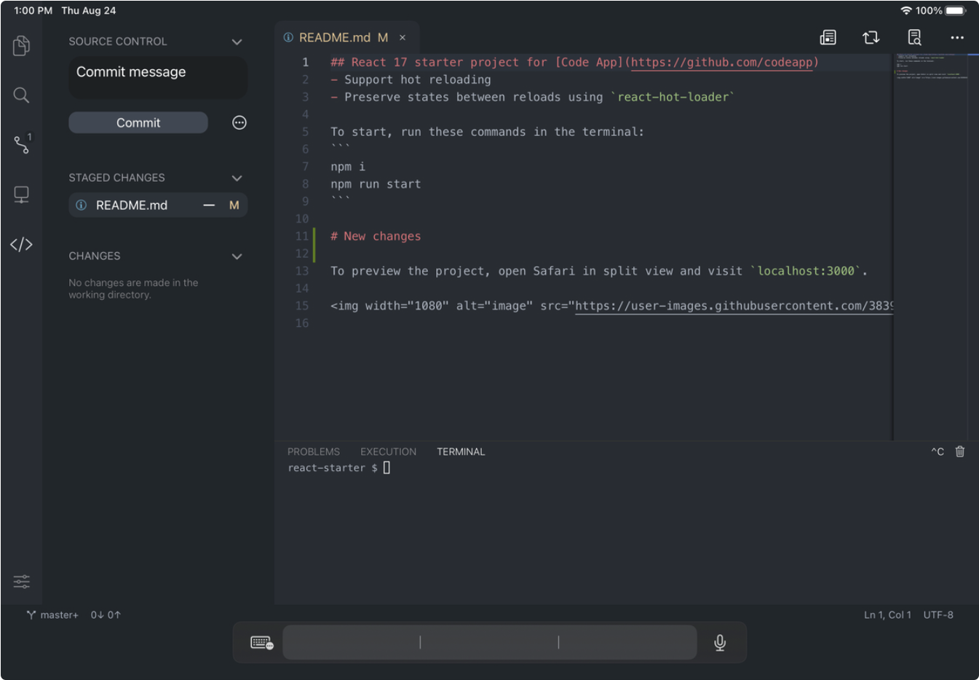Screen dimensions: 979x680
Task: Click the M status badge on README.md row
Action: (x=234, y=205)
